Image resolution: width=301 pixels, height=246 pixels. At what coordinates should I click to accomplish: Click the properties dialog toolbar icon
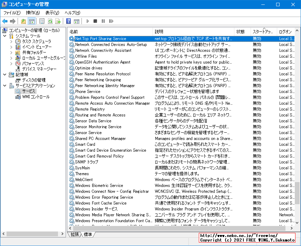[42, 21]
